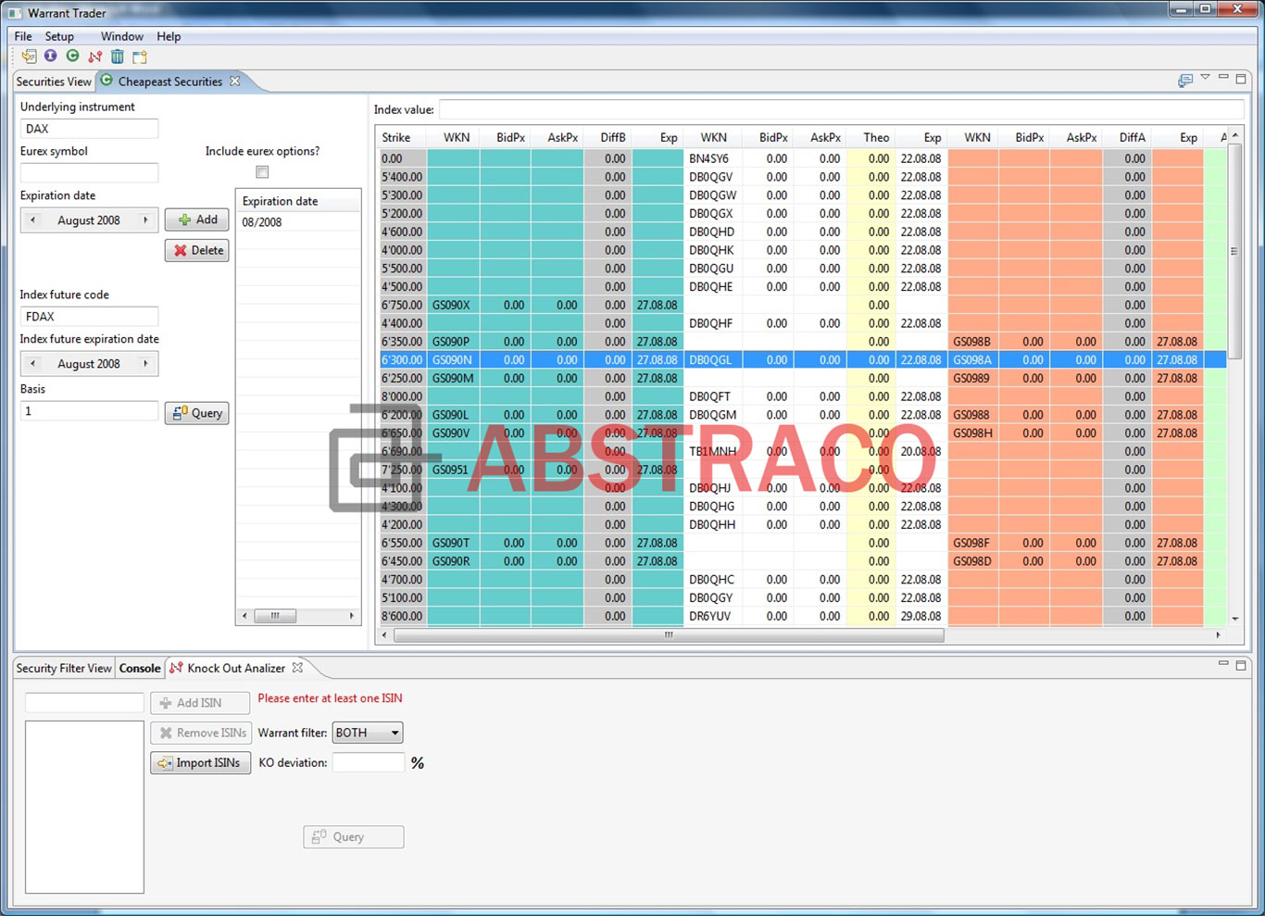This screenshot has width=1265, height=916.
Task: Enable the Include eurex options checkbox
Action: tap(262, 171)
